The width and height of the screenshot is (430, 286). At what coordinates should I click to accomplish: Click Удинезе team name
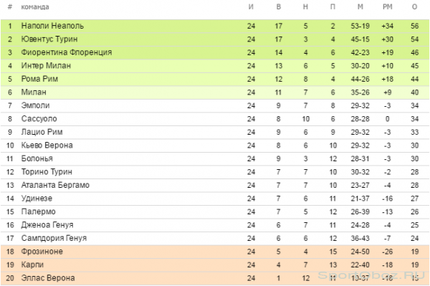click(37, 199)
